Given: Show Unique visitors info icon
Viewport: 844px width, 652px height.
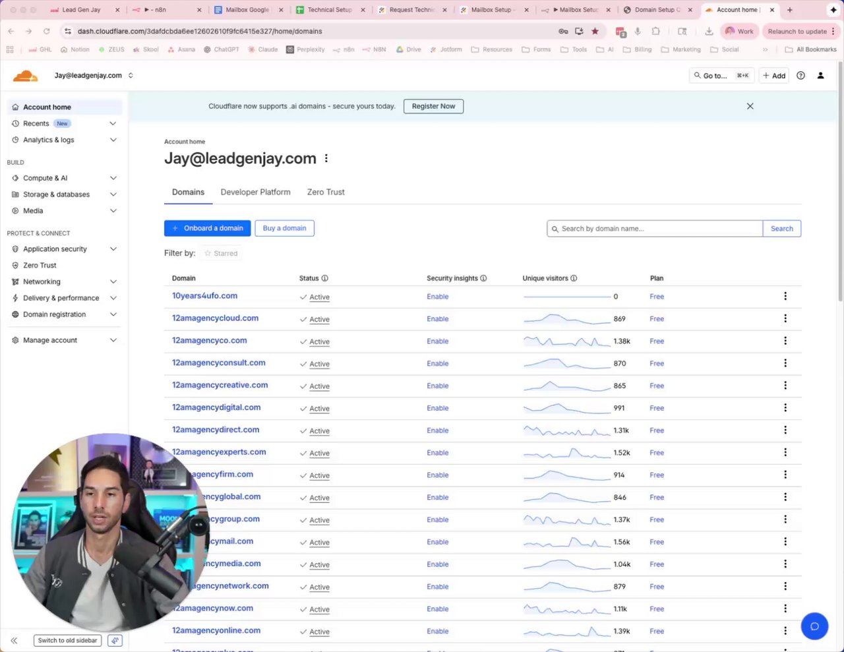Looking at the screenshot, I should 574,278.
